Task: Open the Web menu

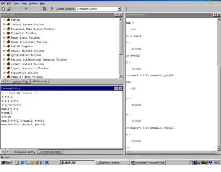Action: pyautogui.click(x=24, y=4)
